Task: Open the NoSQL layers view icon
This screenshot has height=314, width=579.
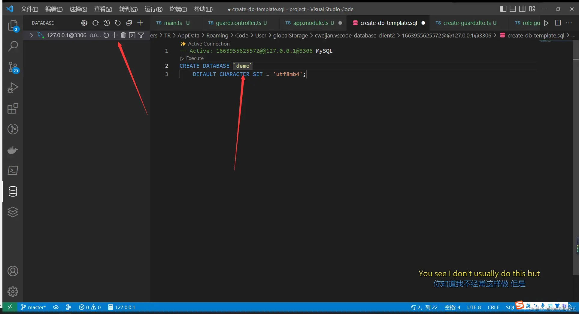Action: [13, 212]
